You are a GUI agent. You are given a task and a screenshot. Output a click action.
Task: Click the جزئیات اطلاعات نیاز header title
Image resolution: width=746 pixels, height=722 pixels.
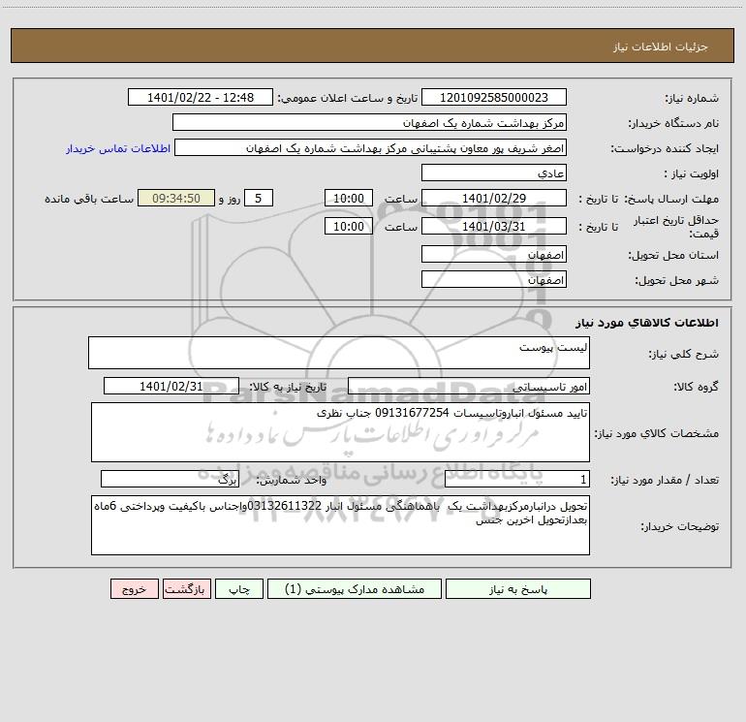pos(661,47)
